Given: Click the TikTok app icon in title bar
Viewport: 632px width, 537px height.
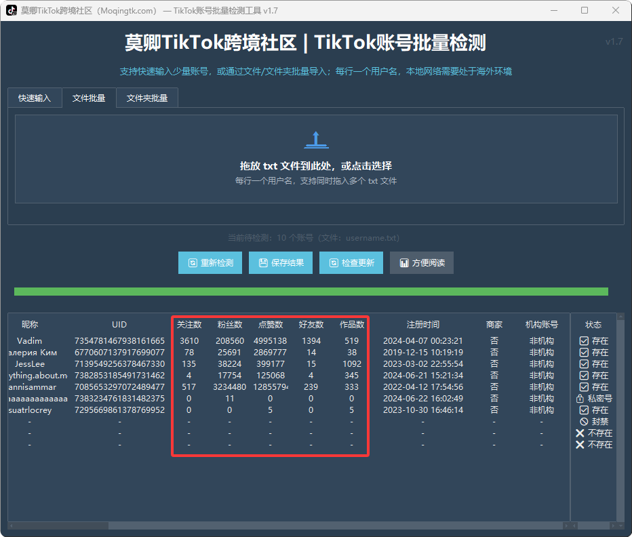Looking at the screenshot, I should (12, 10).
